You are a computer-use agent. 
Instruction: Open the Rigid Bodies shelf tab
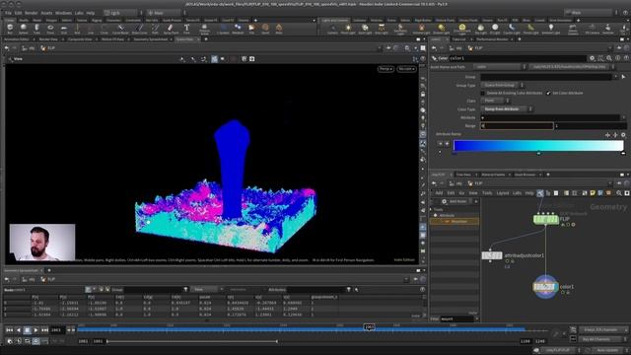tap(423, 20)
